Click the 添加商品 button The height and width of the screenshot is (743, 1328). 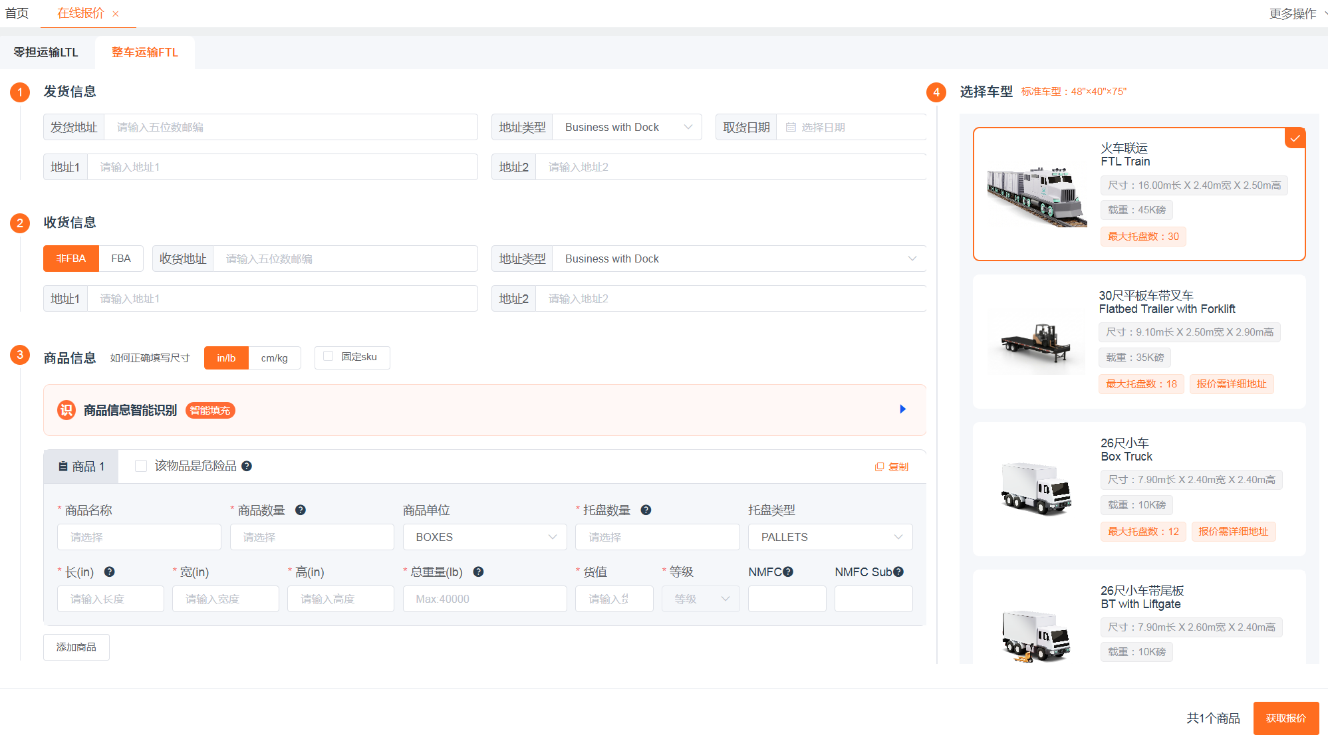[x=76, y=647]
